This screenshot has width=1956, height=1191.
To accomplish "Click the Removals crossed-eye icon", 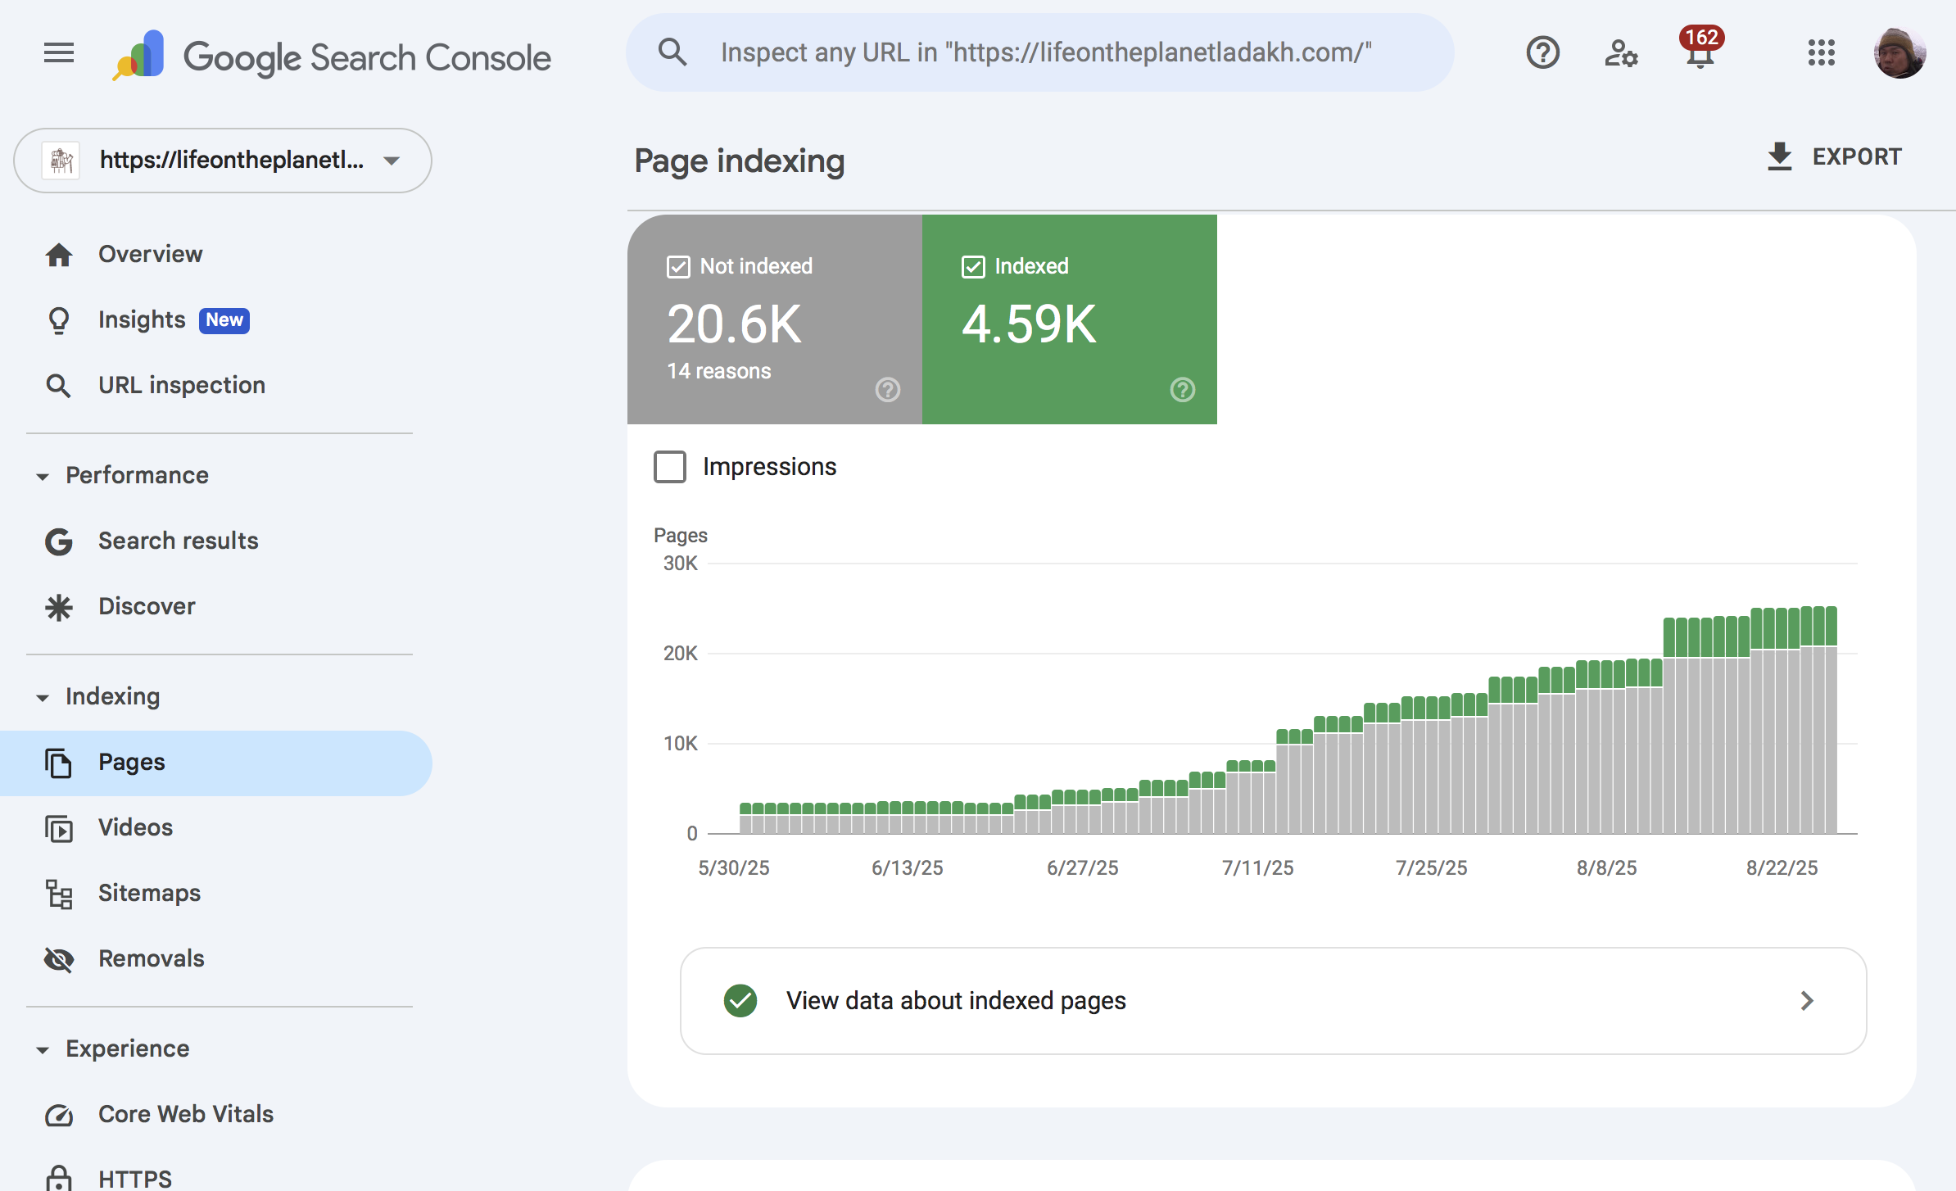I will (x=59, y=959).
